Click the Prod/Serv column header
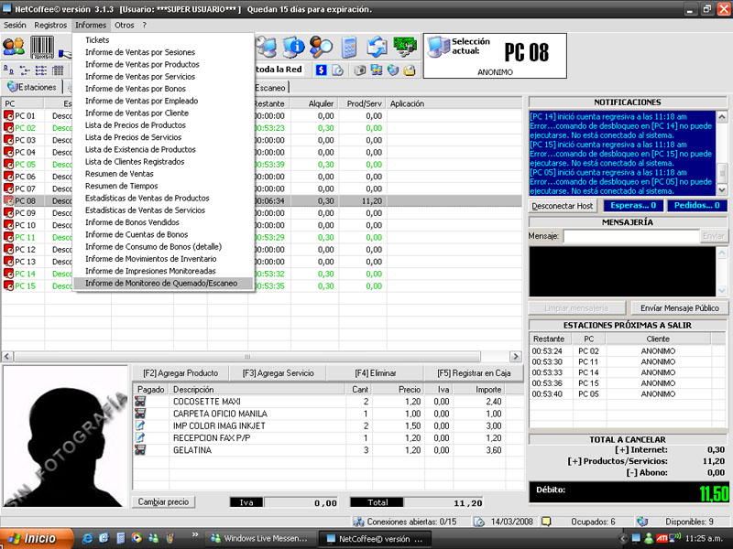The width and height of the screenshot is (733, 549). [x=363, y=103]
